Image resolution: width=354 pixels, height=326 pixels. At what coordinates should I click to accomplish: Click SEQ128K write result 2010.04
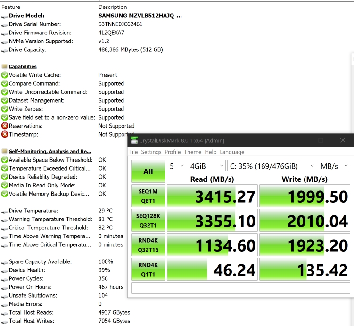point(305,220)
